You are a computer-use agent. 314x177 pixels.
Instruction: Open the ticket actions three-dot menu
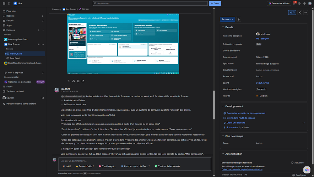(x=306, y=13)
